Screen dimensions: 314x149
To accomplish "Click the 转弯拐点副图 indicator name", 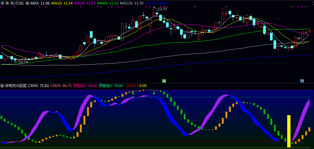I will coord(15,86).
